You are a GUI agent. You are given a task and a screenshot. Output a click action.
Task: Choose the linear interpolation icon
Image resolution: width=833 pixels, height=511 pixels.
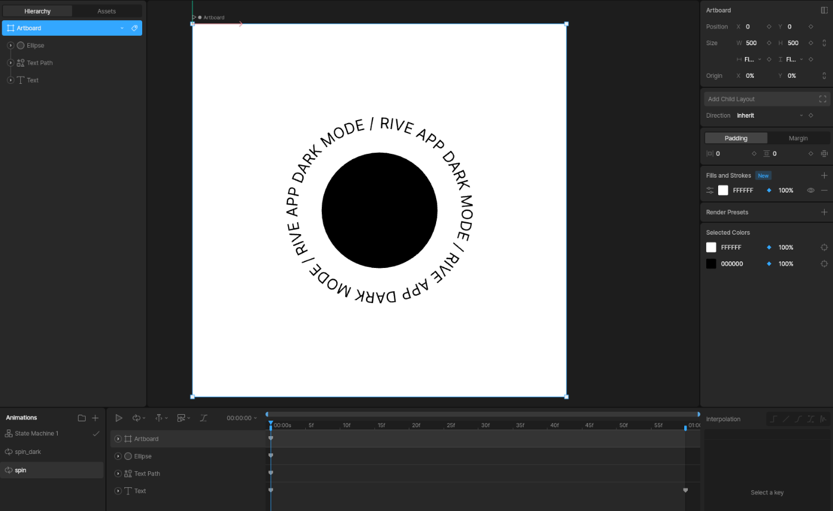[785, 419]
